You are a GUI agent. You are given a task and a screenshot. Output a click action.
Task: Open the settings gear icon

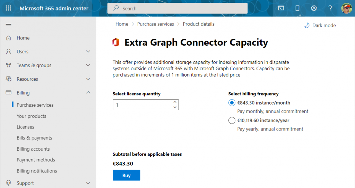coord(313,8)
